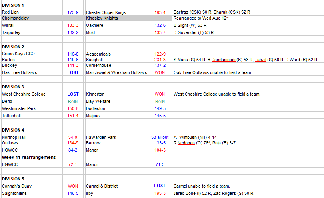The width and height of the screenshot is (324, 198).
Task: Select the Rearranged to Wed Aug 12th note
Action: pos(201,18)
